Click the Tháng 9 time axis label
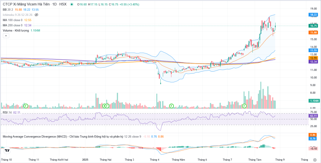This screenshot has height=163, width=321. (279, 160)
